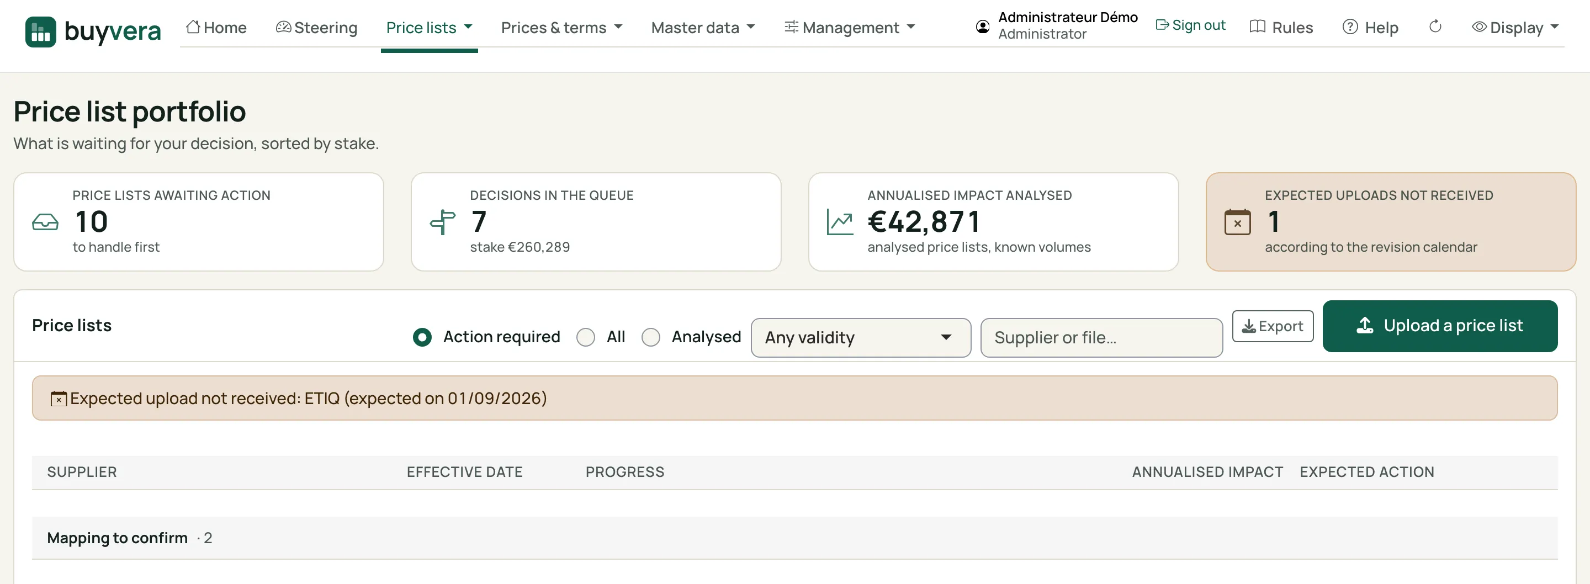
Task: Click the Supplier or file search field
Action: point(1101,338)
